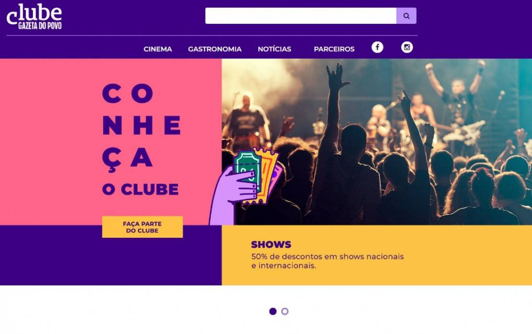The image size is (532, 334).
Task: Click the Clube Gazeta do Povo logo
Action: pyautogui.click(x=34, y=17)
